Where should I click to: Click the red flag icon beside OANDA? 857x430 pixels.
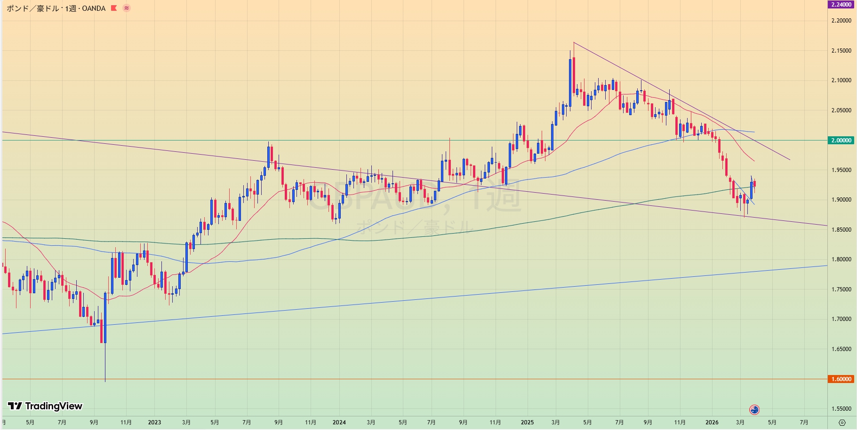(114, 8)
